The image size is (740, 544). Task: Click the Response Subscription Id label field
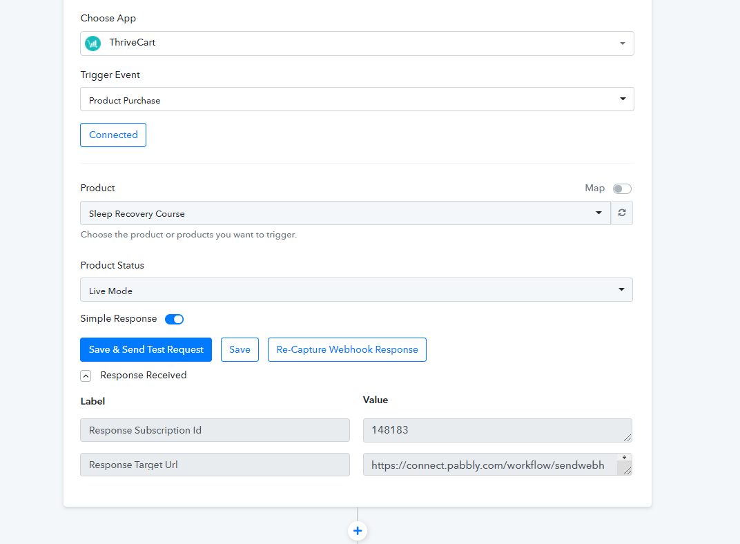(x=215, y=430)
